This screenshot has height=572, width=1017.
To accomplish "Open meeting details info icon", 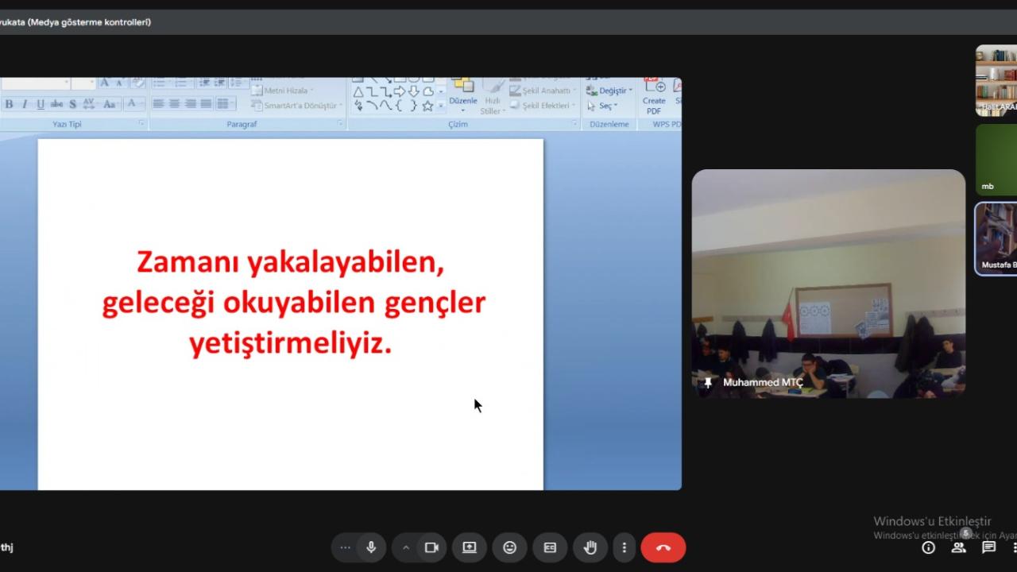I will (928, 547).
